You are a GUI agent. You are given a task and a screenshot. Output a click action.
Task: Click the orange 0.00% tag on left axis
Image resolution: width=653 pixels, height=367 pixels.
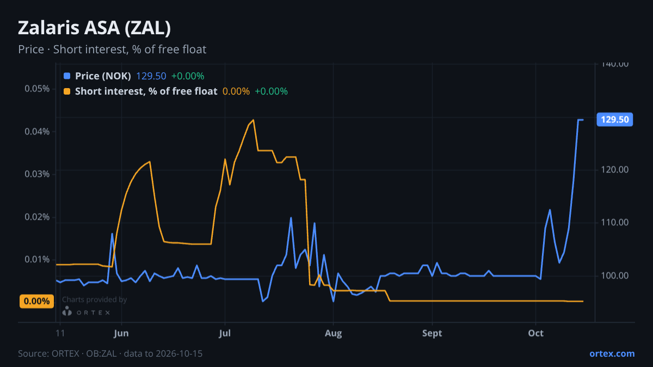(37, 301)
